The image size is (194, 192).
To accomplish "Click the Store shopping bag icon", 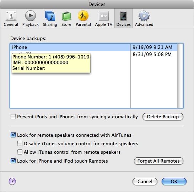I will [66, 16].
